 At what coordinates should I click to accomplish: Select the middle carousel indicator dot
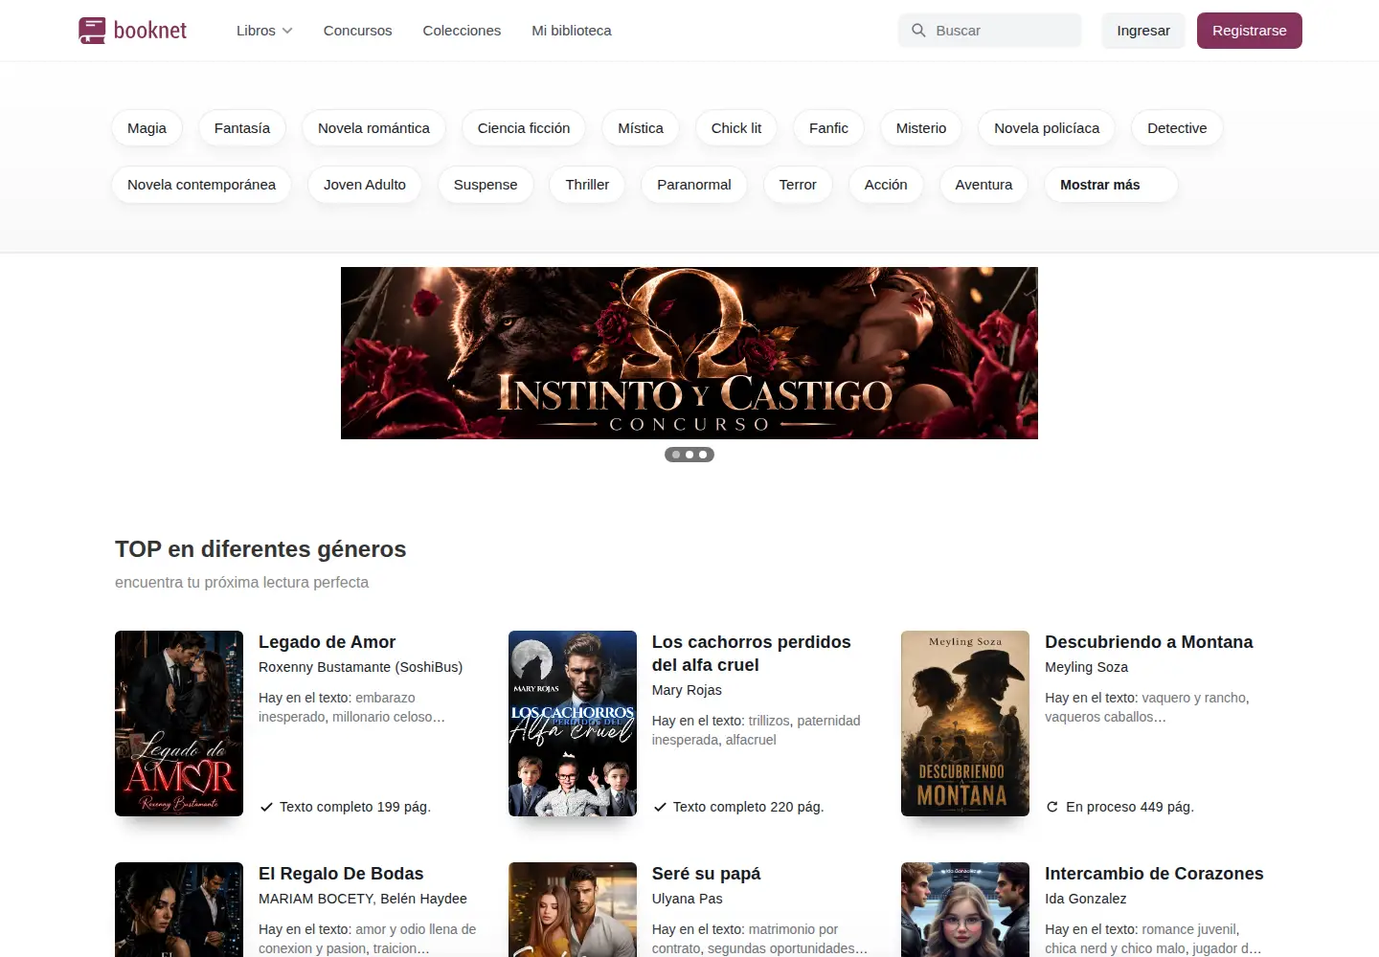[x=689, y=455]
